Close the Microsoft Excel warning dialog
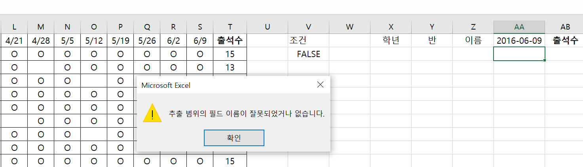This screenshot has width=583, height=167. pos(320,85)
